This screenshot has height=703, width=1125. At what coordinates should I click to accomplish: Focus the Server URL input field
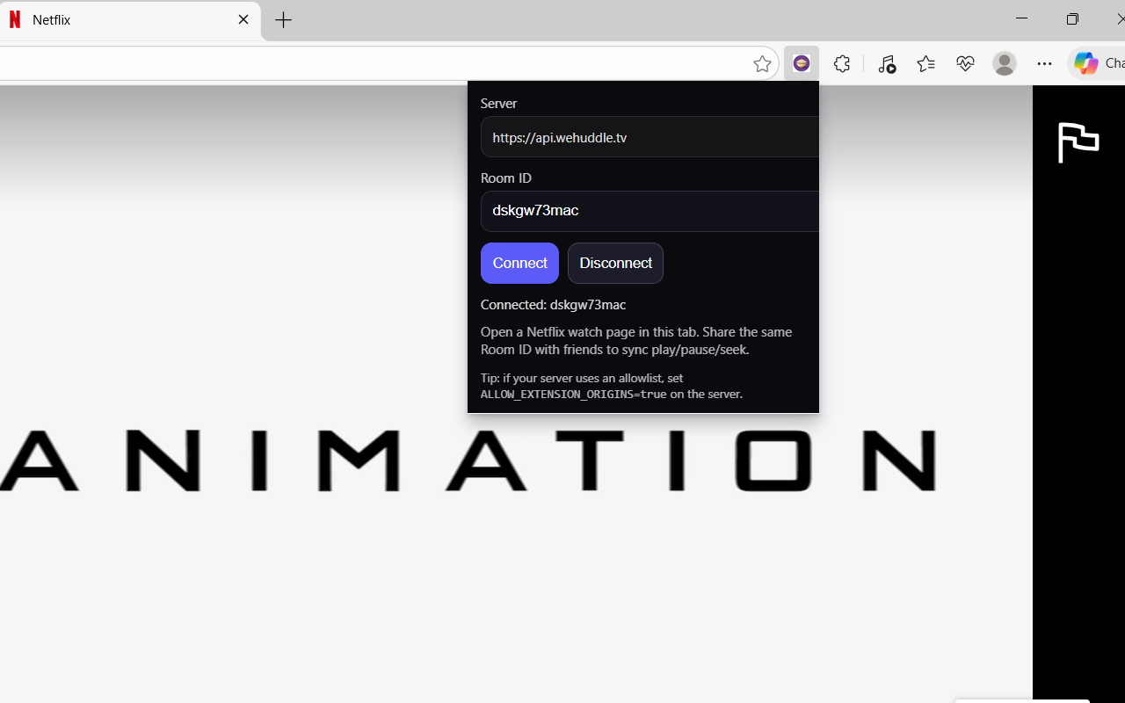650,137
